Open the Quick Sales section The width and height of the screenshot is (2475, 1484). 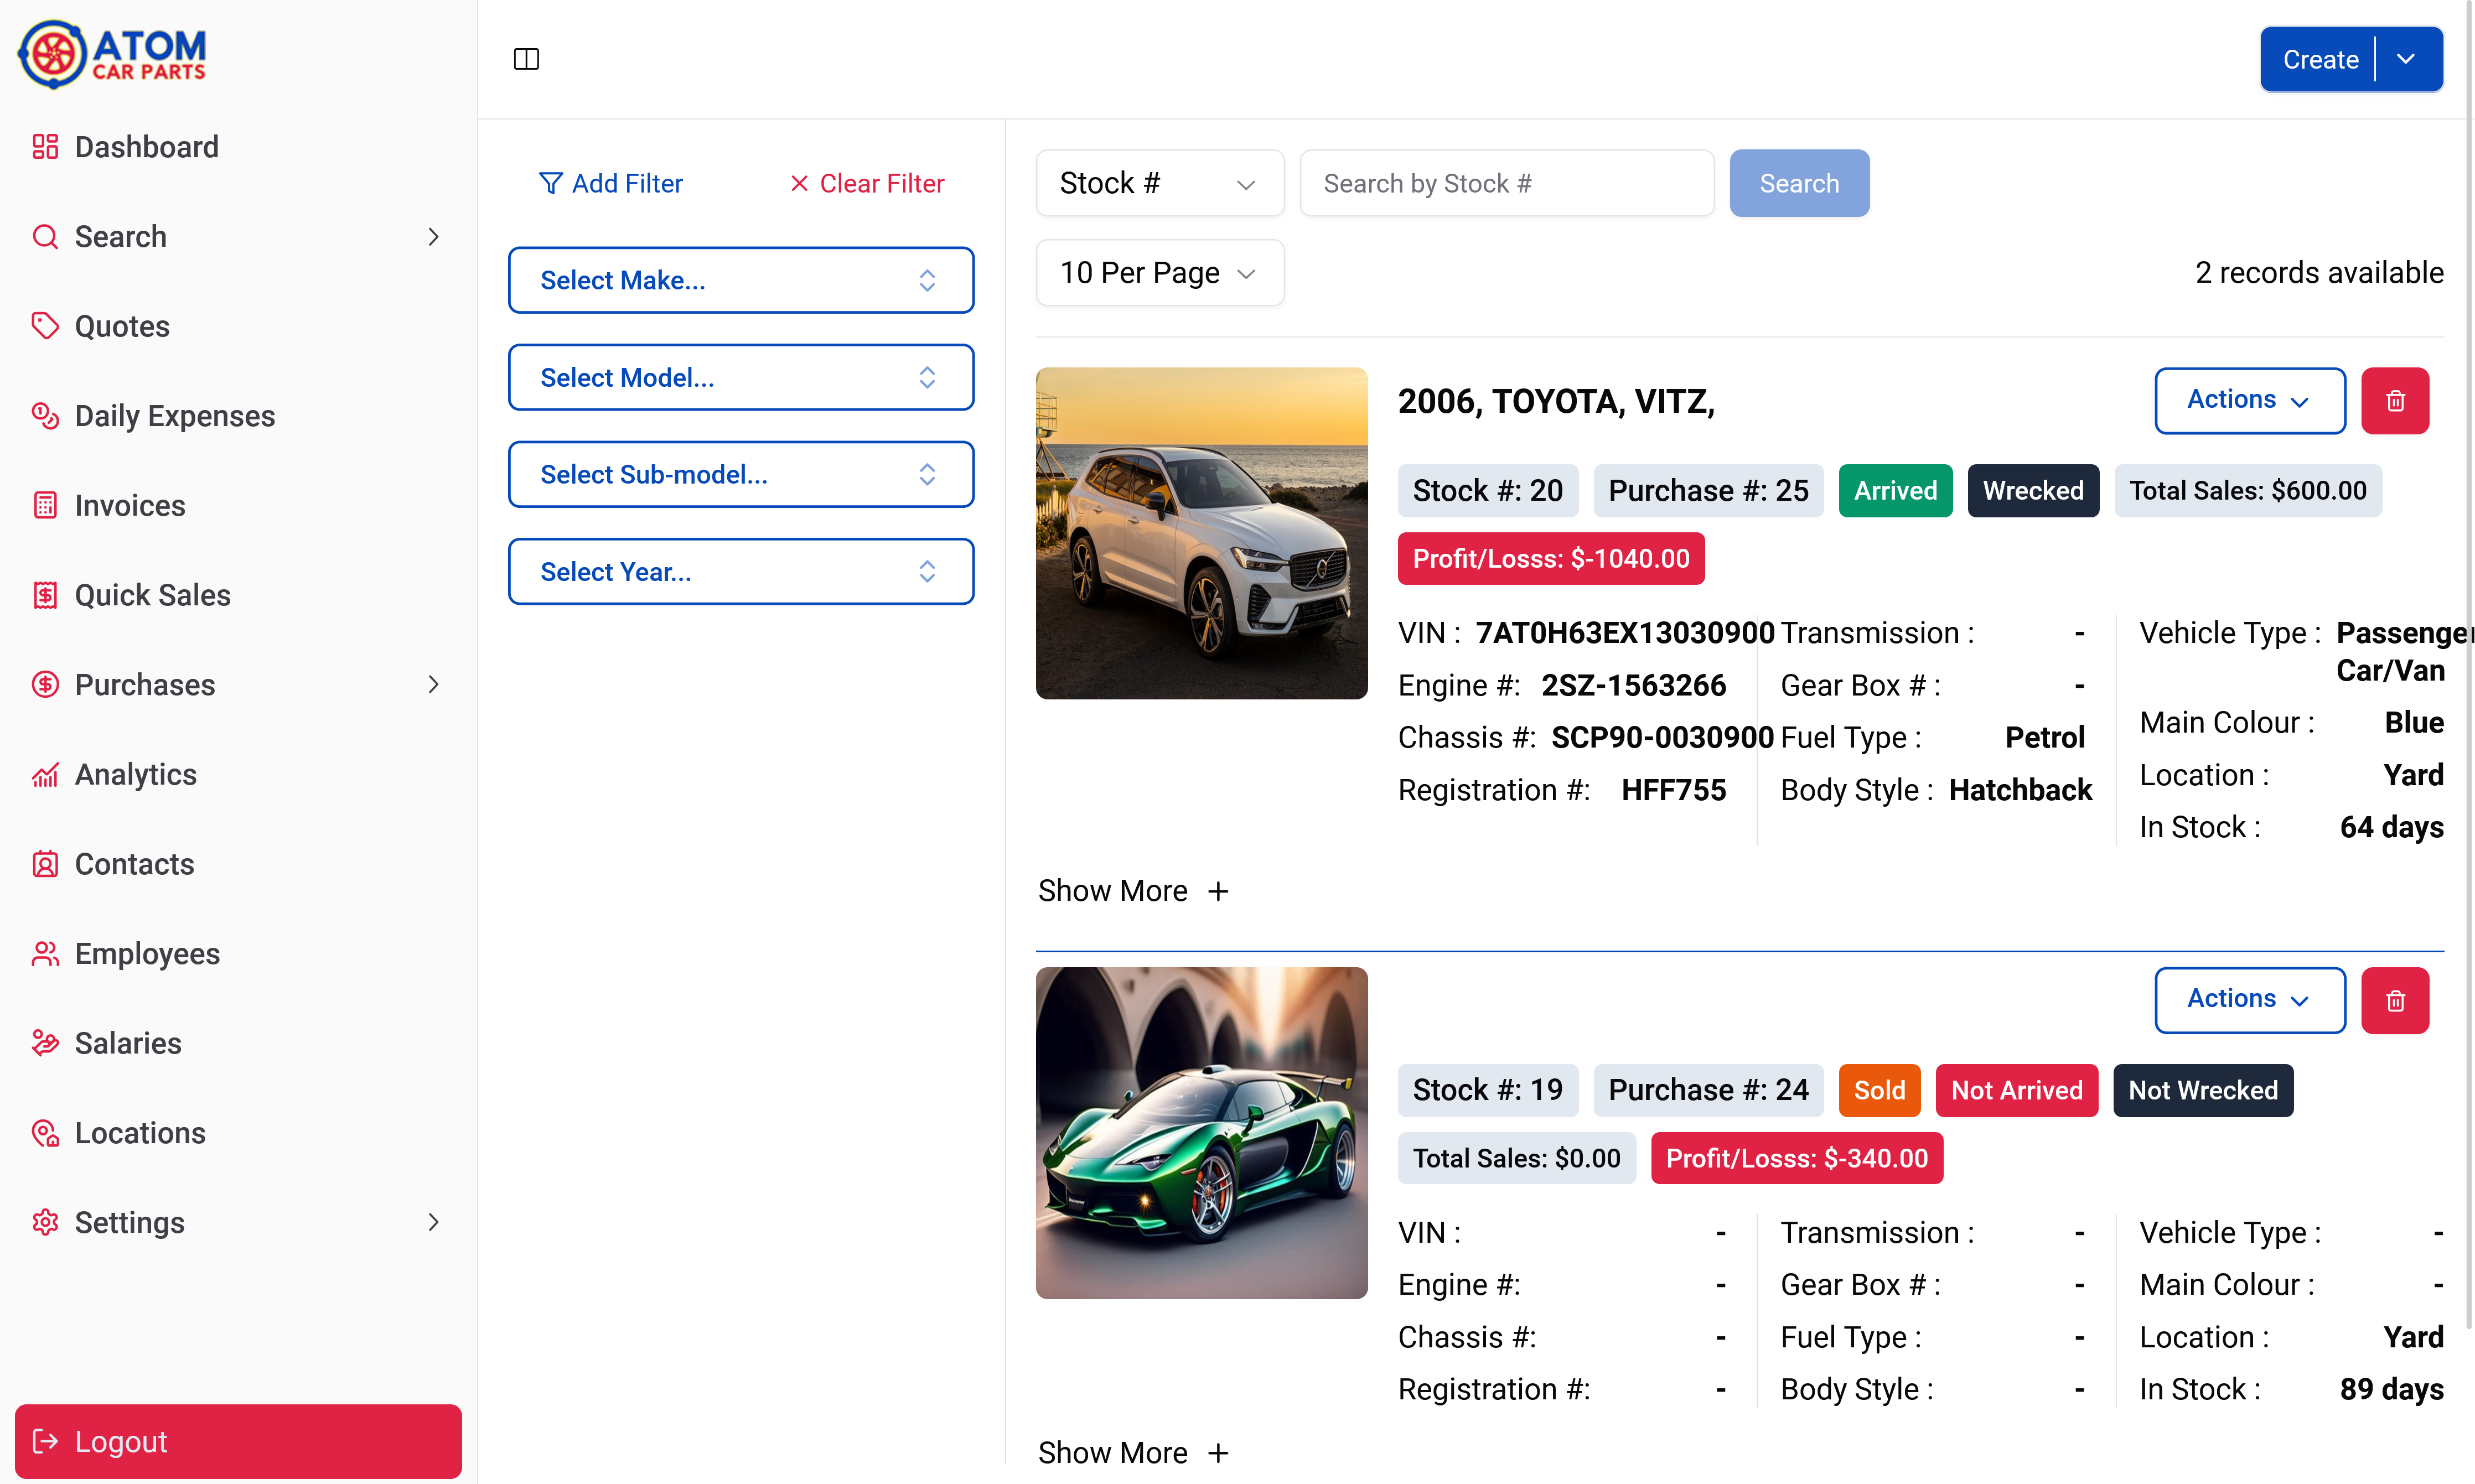point(152,595)
